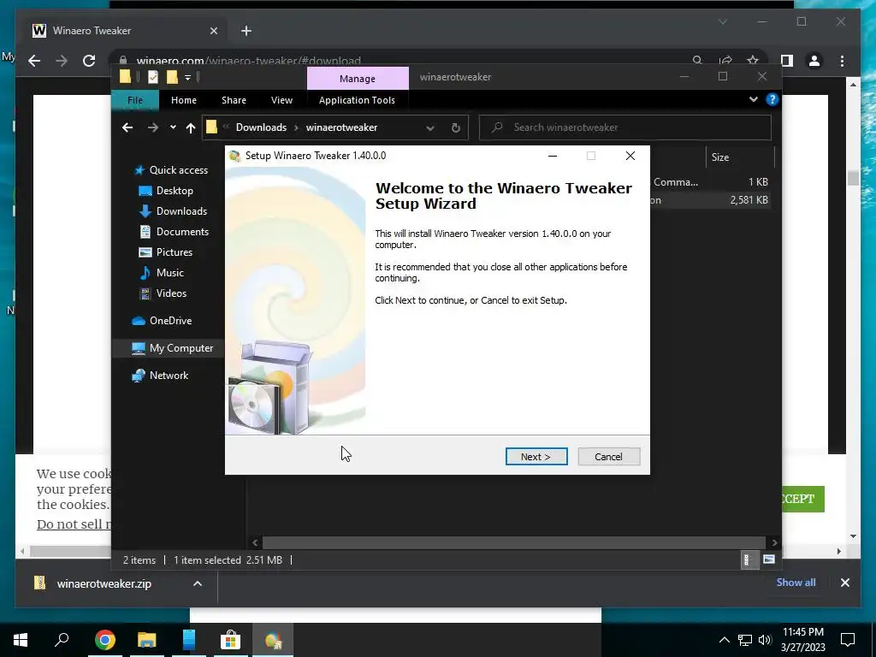The image size is (876, 657).
Task: Open Customize Quick Access Toolbar dropdown
Action: [x=187, y=78]
